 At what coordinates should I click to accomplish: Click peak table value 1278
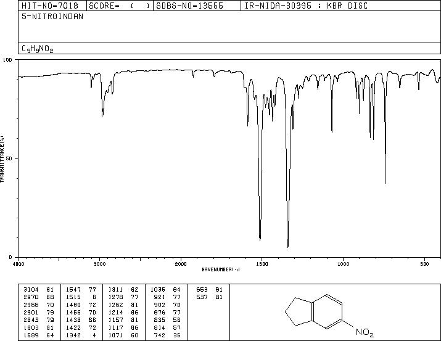point(115,297)
